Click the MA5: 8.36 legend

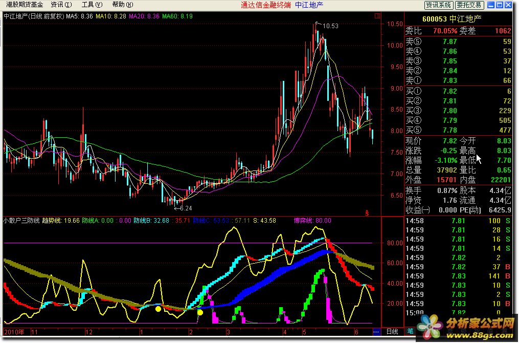79,16
